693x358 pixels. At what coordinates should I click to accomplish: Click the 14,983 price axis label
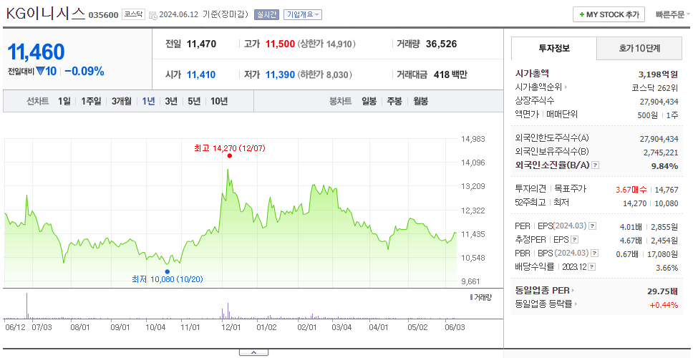coord(473,139)
